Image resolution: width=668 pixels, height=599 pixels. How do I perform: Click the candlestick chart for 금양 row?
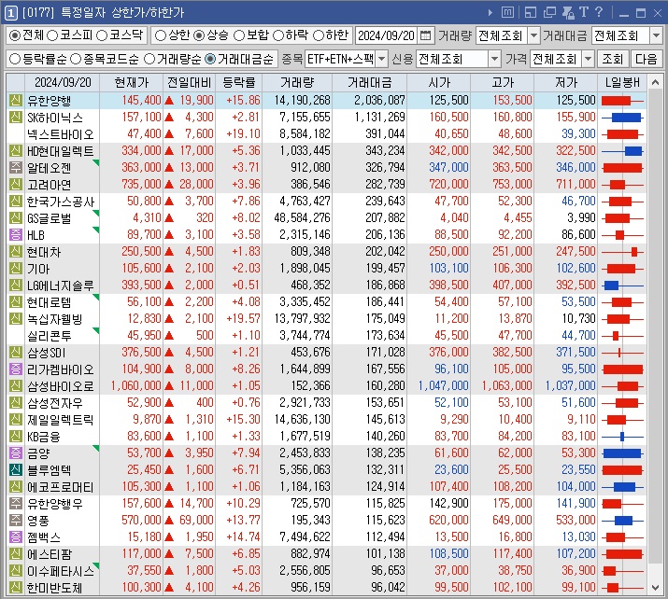(622, 453)
